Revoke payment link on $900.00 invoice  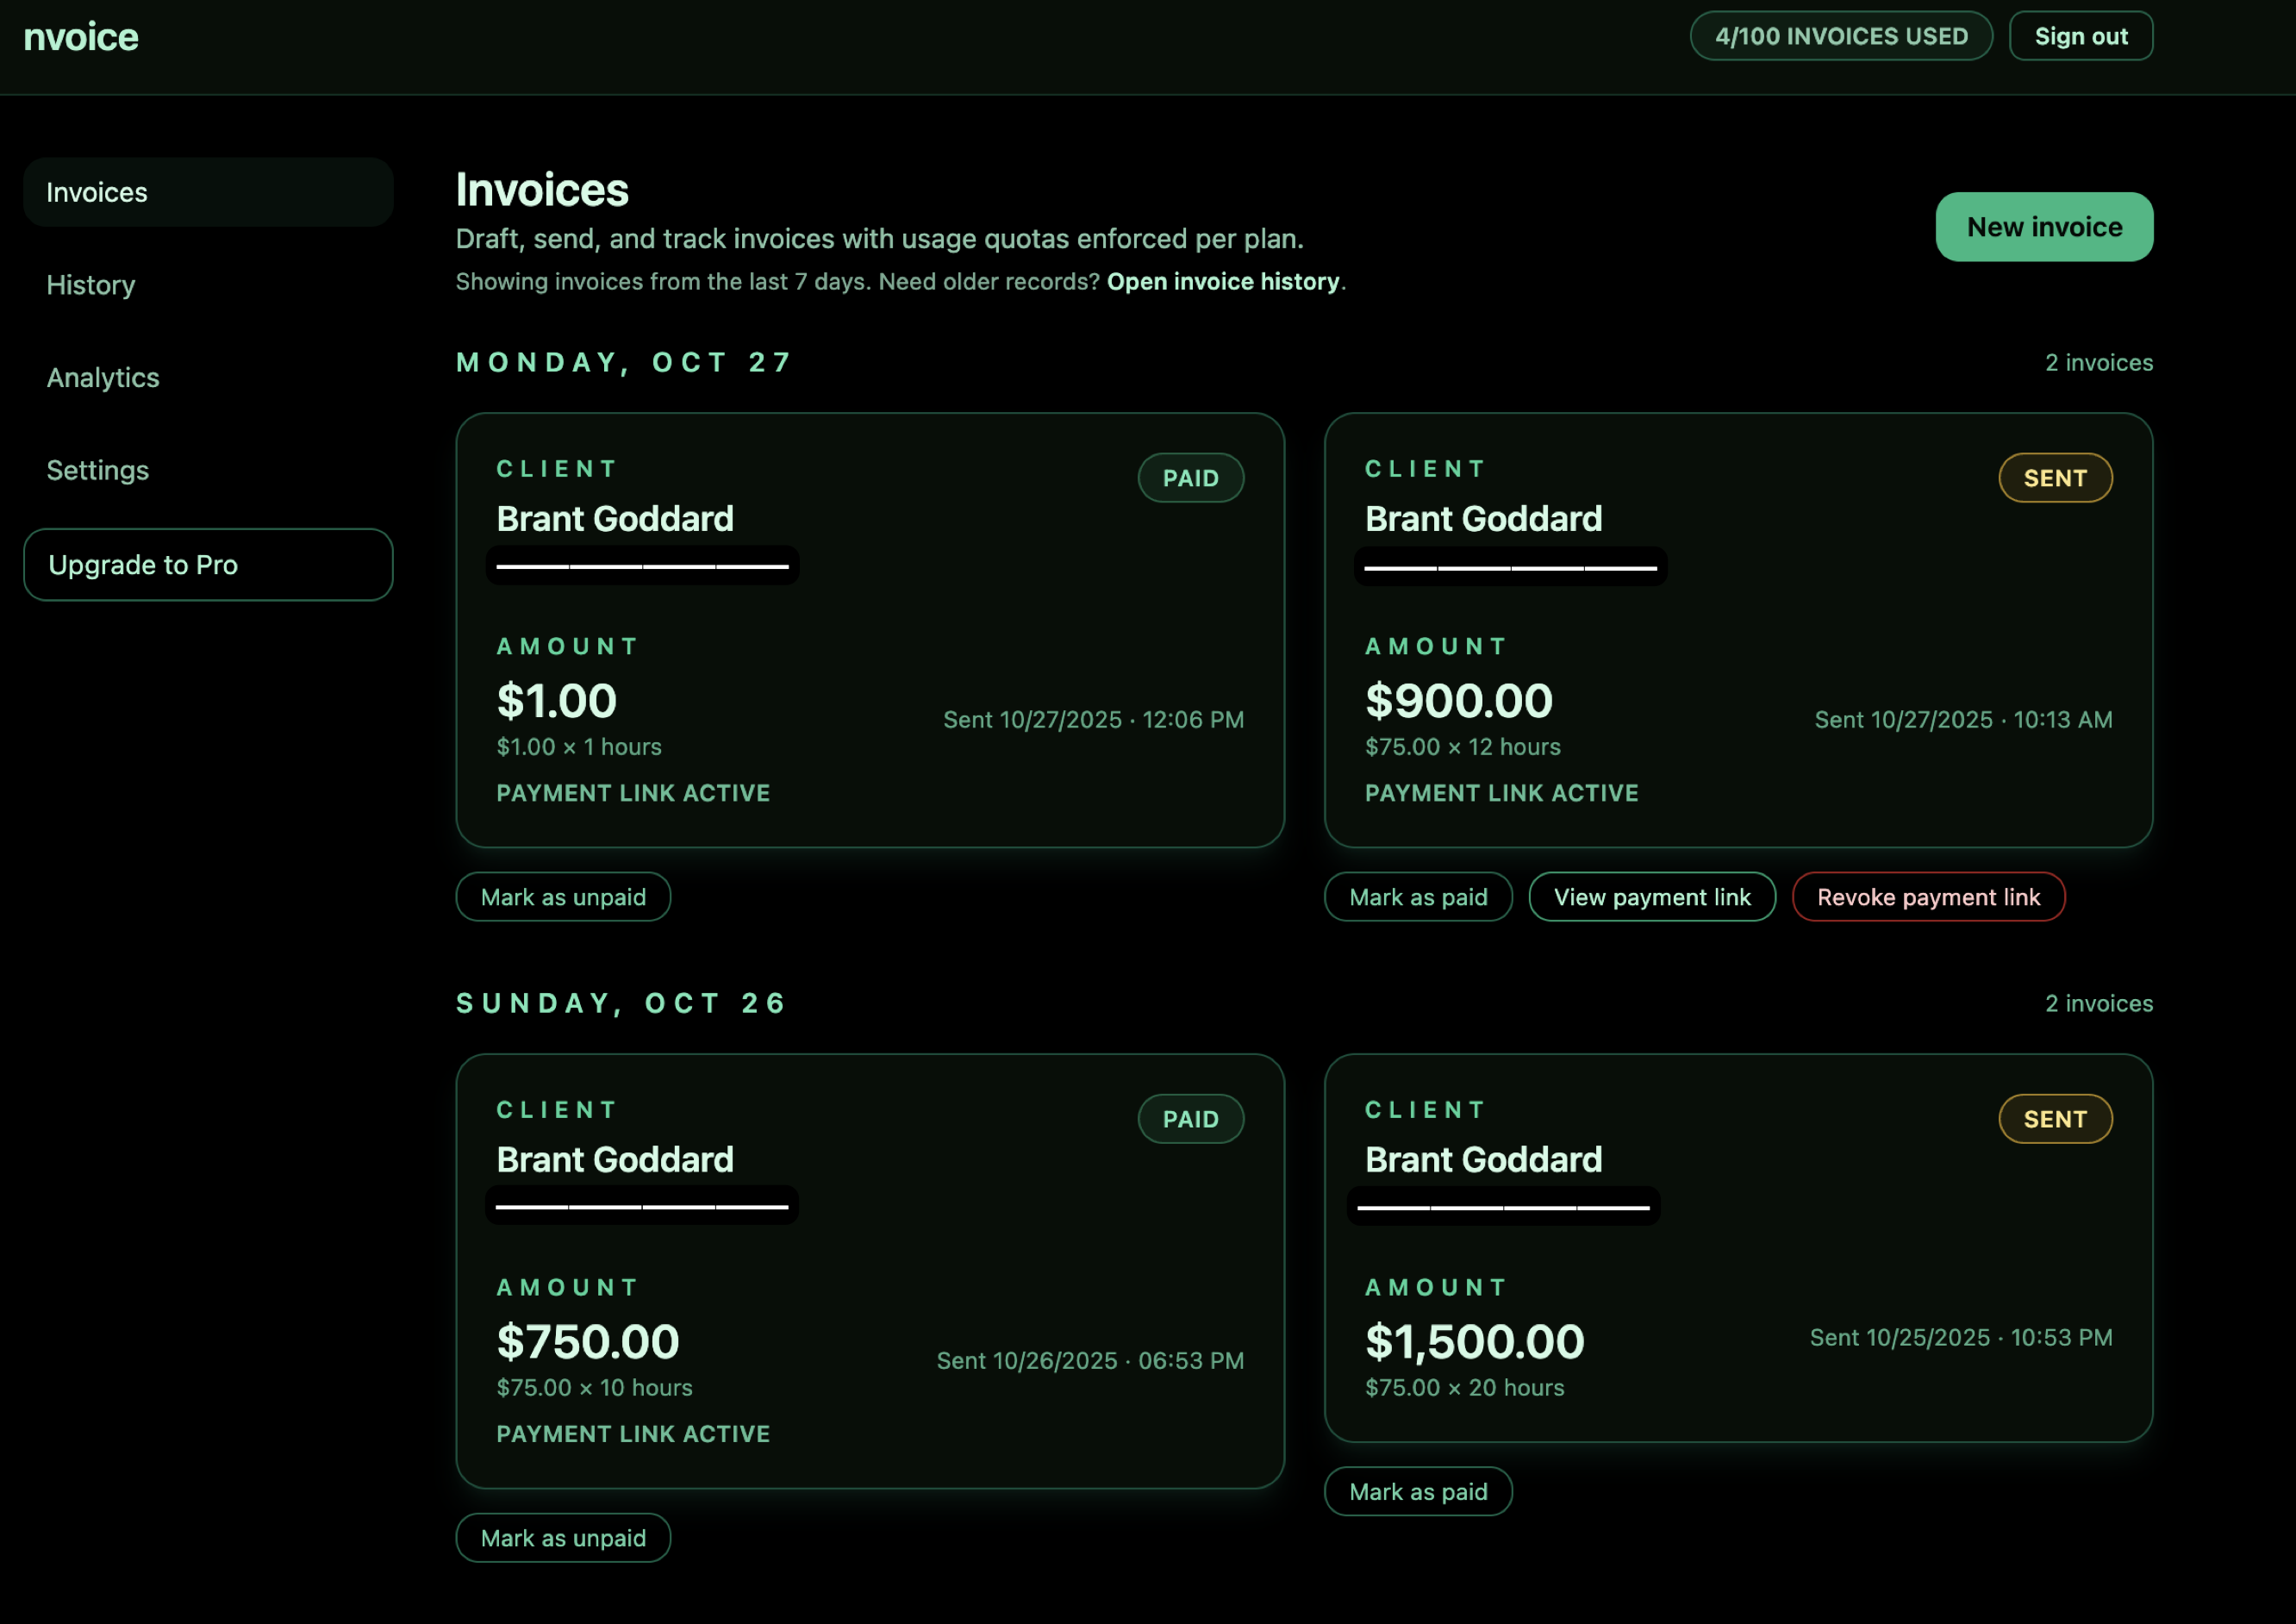click(1927, 897)
